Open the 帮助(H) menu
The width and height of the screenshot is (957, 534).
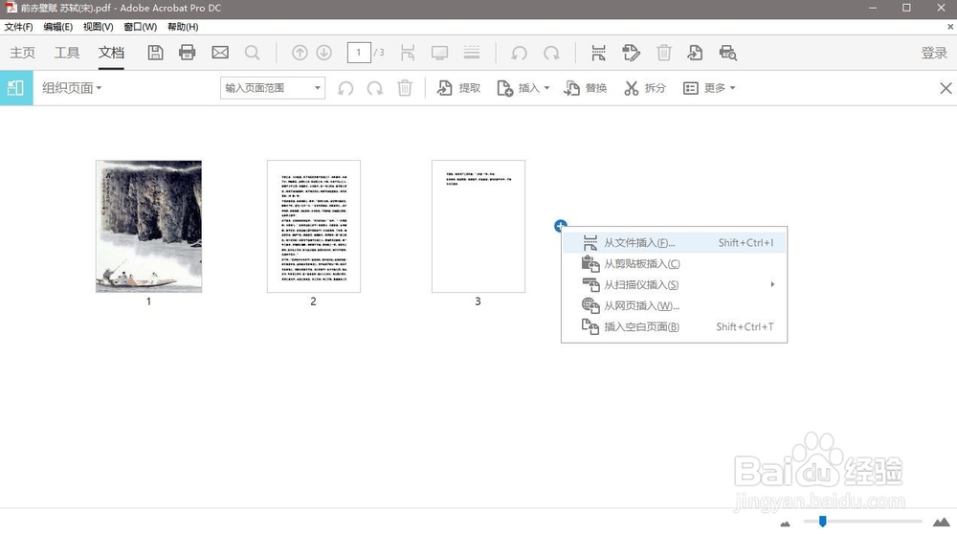tap(183, 27)
